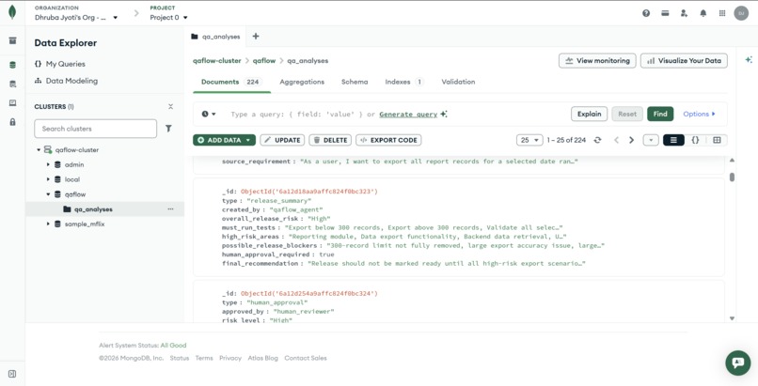
Task: Click the EXPORT CODE button
Action: [388, 140]
